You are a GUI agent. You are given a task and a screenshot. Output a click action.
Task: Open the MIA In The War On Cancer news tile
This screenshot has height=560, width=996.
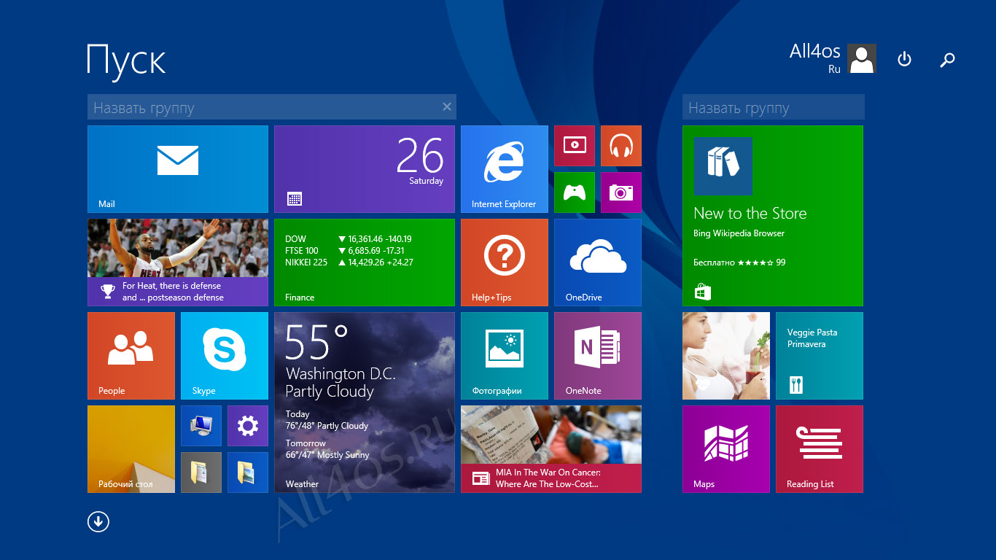pyautogui.click(x=551, y=449)
